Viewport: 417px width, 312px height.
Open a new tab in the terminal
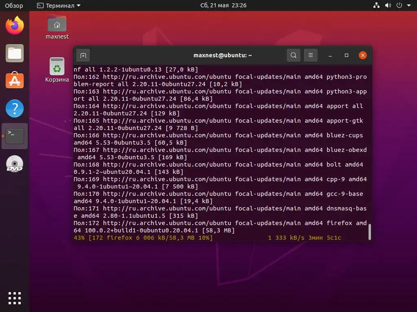pyautogui.click(x=83, y=55)
